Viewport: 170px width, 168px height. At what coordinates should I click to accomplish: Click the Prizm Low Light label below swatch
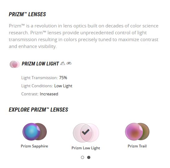pyautogui.click(x=86, y=148)
